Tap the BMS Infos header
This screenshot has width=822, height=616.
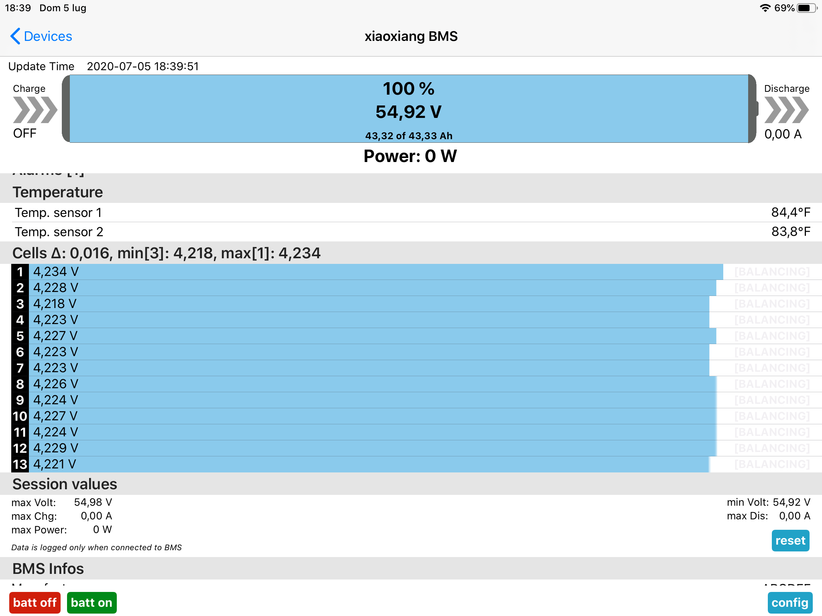coord(411,569)
